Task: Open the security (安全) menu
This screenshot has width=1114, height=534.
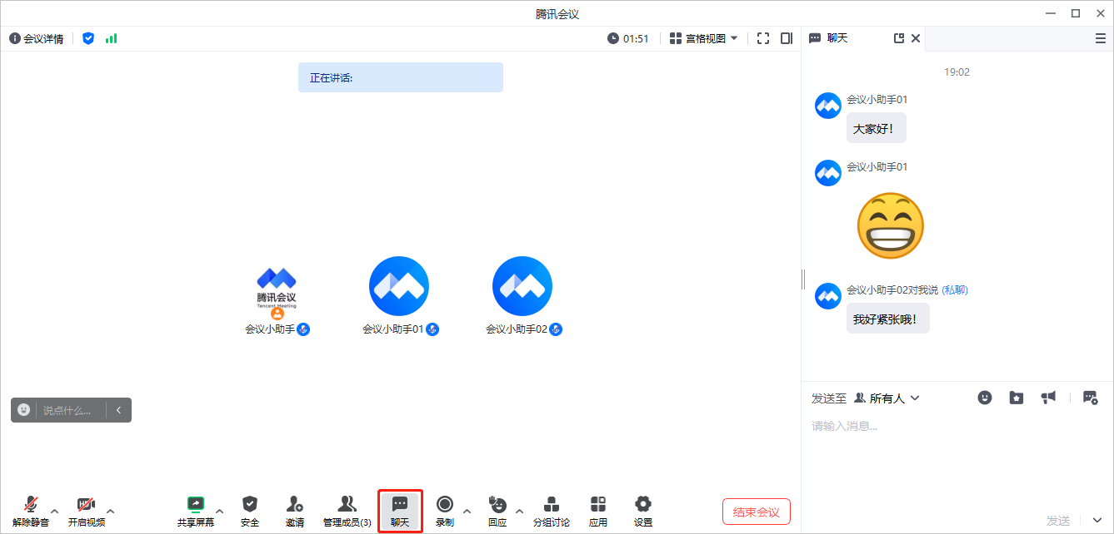Action: (x=250, y=512)
